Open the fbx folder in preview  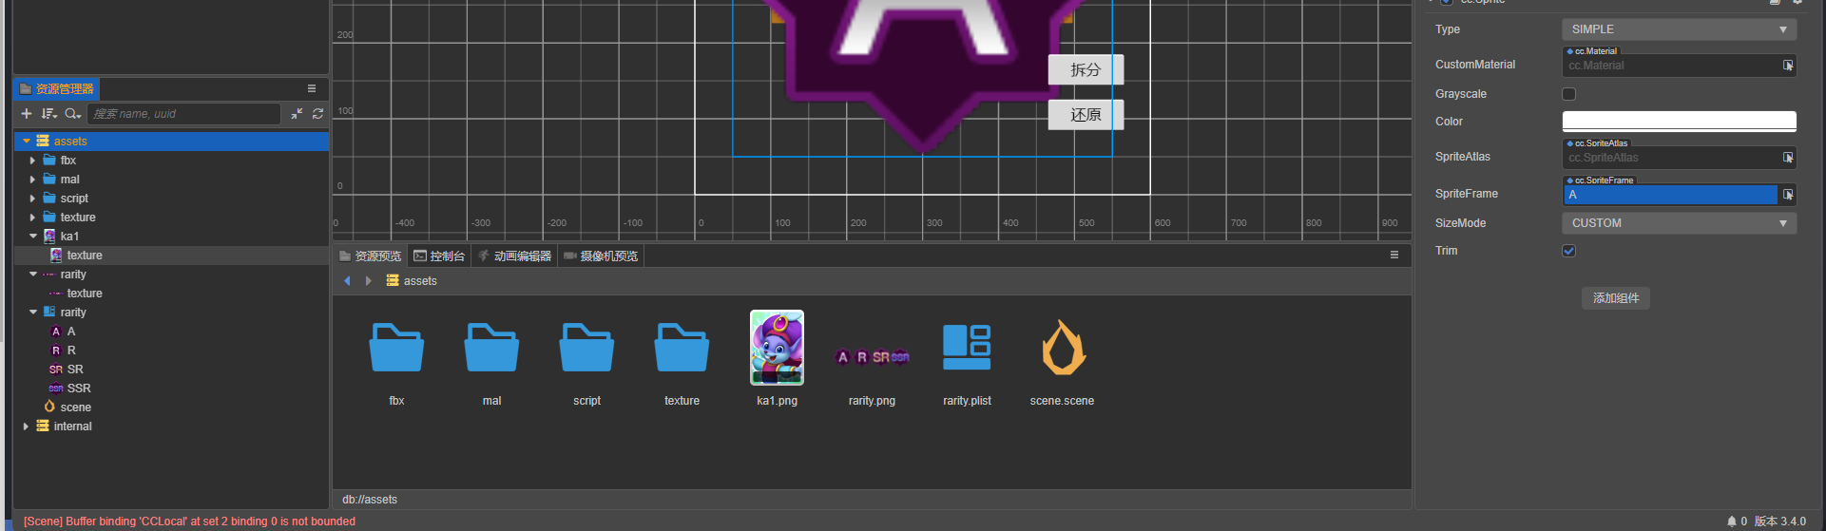[x=396, y=348]
